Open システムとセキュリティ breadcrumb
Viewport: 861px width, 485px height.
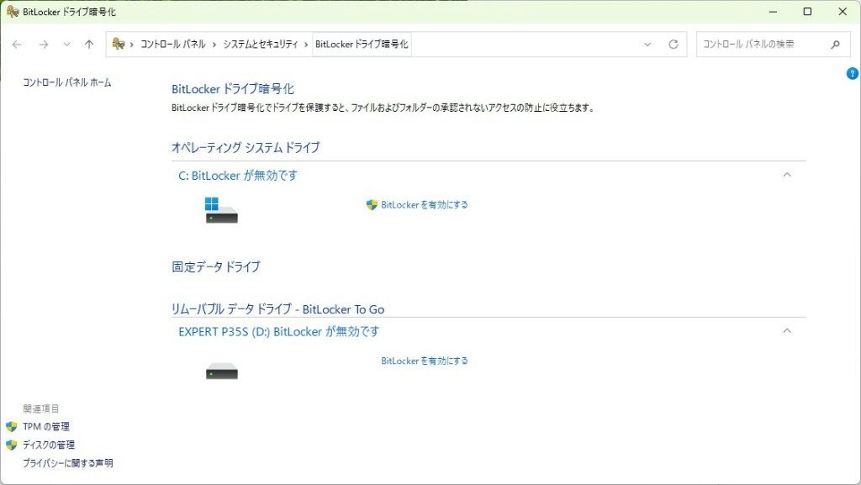[261, 45]
